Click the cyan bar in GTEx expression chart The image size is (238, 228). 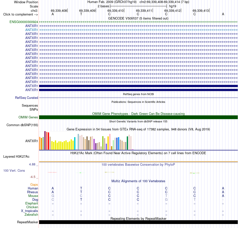pyautogui.click(x=75, y=143)
